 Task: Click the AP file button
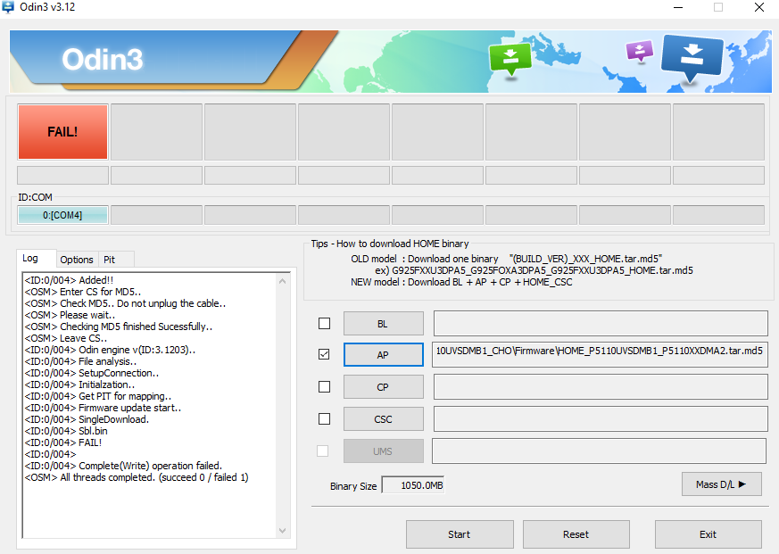384,355
